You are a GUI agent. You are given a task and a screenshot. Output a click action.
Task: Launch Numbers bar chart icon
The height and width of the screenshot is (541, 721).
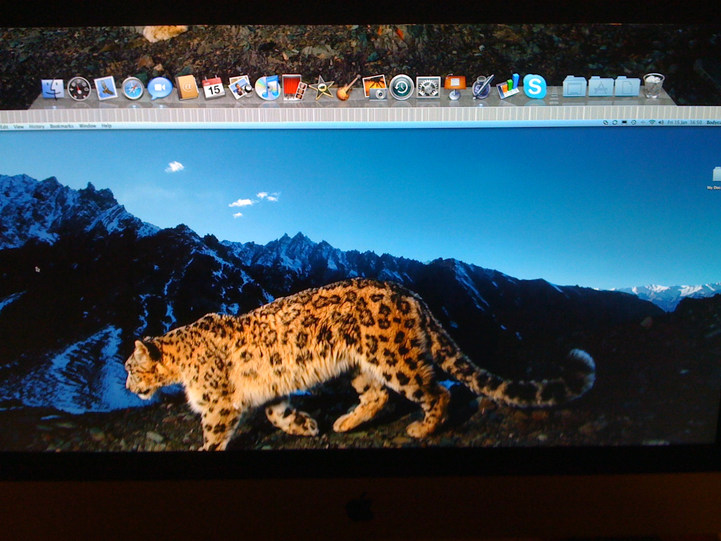click(508, 87)
